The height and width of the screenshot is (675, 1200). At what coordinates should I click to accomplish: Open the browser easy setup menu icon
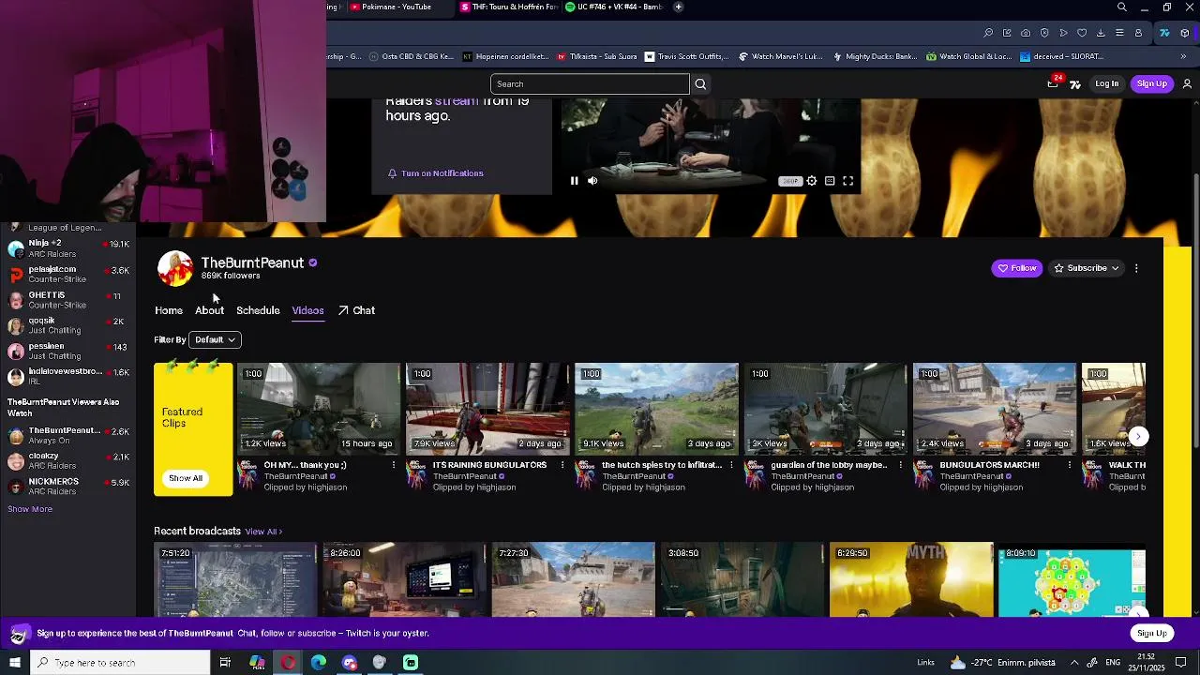click(1119, 33)
